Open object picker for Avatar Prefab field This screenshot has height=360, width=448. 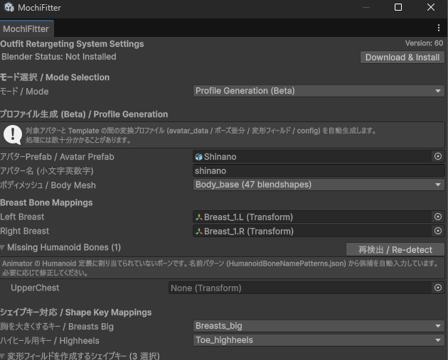coord(438,156)
